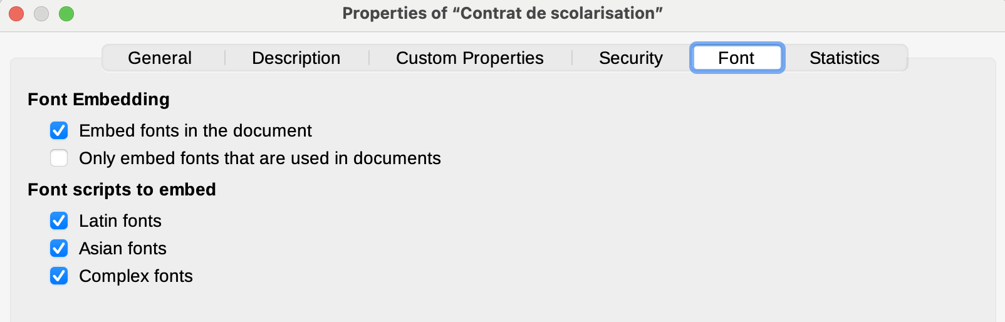1005x322 pixels.
Task: Uncheck the Complex fonts checkbox
Action: click(59, 276)
